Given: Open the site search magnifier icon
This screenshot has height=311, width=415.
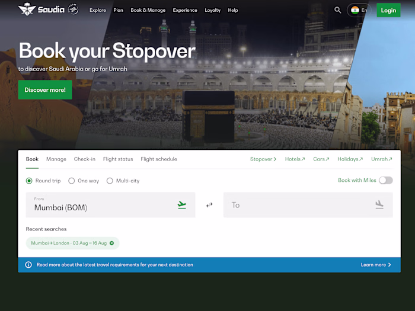Looking at the screenshot, I should [x=337, y=10].
